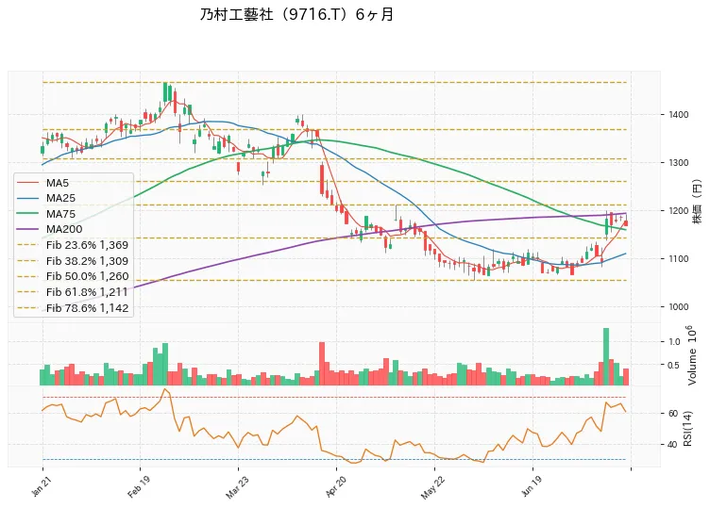This screenshot has height=508, width=710.
Task: Click the Apr 20 date axis label
Action: point(335,487)
